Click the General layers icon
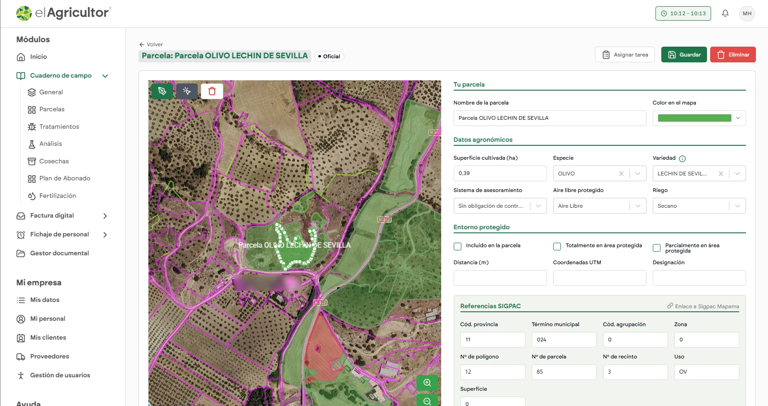Screen dimensions: 768x406 click(32, 92)
